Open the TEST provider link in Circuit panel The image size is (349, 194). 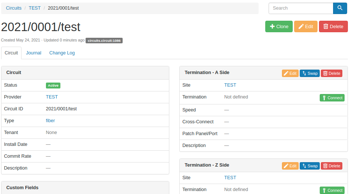click(52, 97)
